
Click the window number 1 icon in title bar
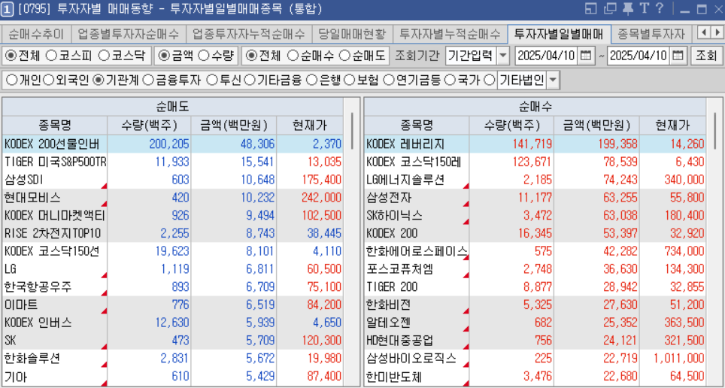pos(7,9)
